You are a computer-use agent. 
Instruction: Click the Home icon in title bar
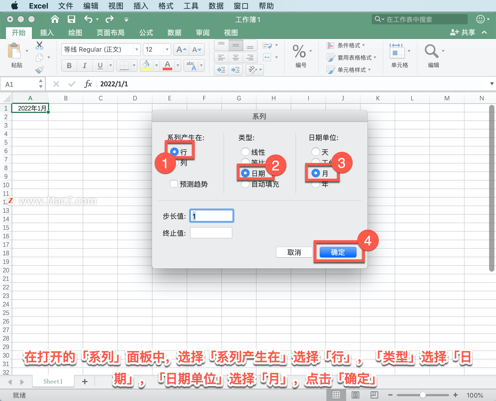(55, 19)
